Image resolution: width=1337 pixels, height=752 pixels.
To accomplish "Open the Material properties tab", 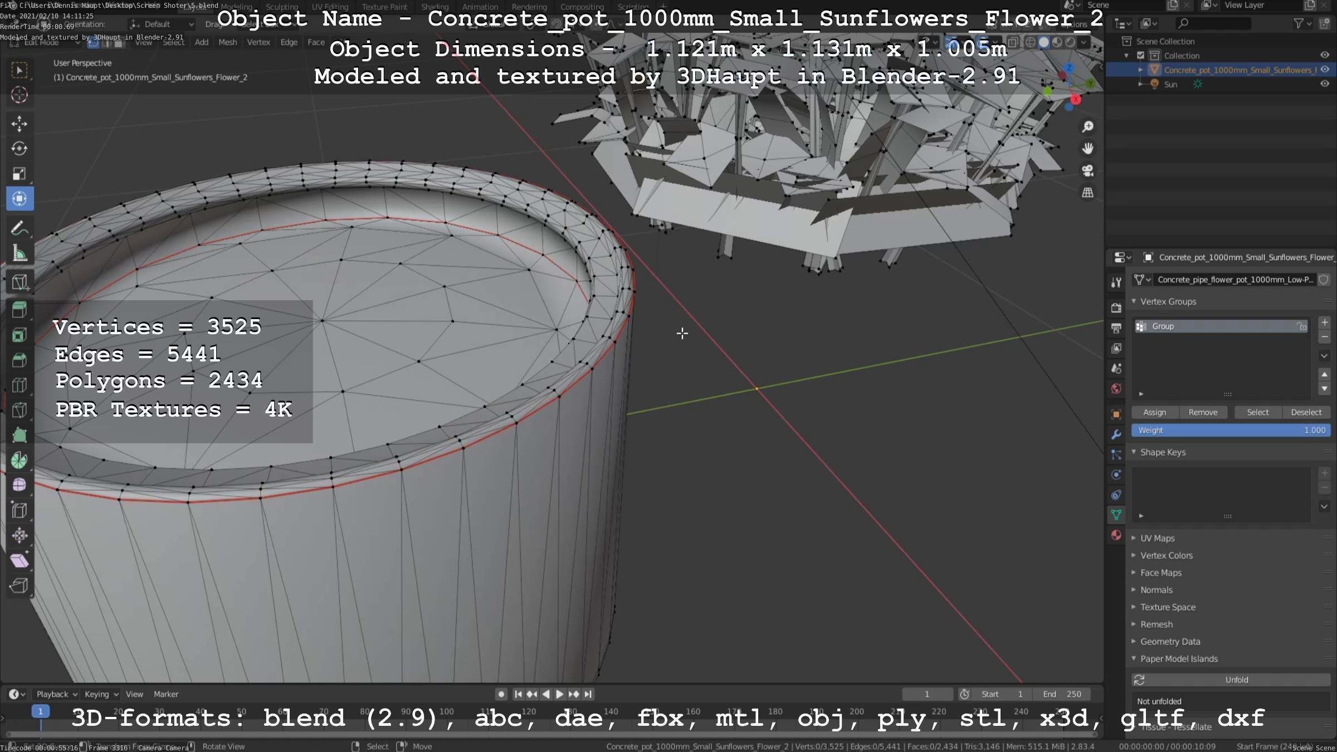I will click(1116, 535).
